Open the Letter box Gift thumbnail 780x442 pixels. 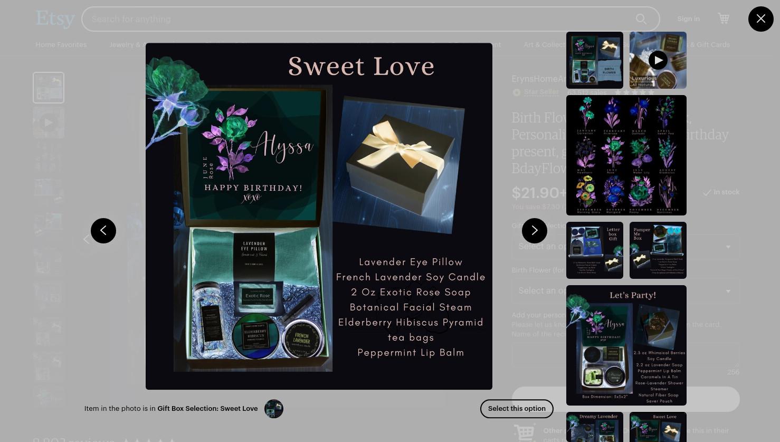tap(595, 250)
